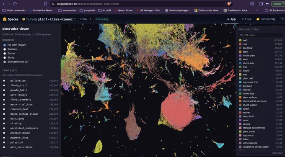This screenshot has height=157, width=285.
Task: Click the root color swatch in legend
Action: pos(240,44)
